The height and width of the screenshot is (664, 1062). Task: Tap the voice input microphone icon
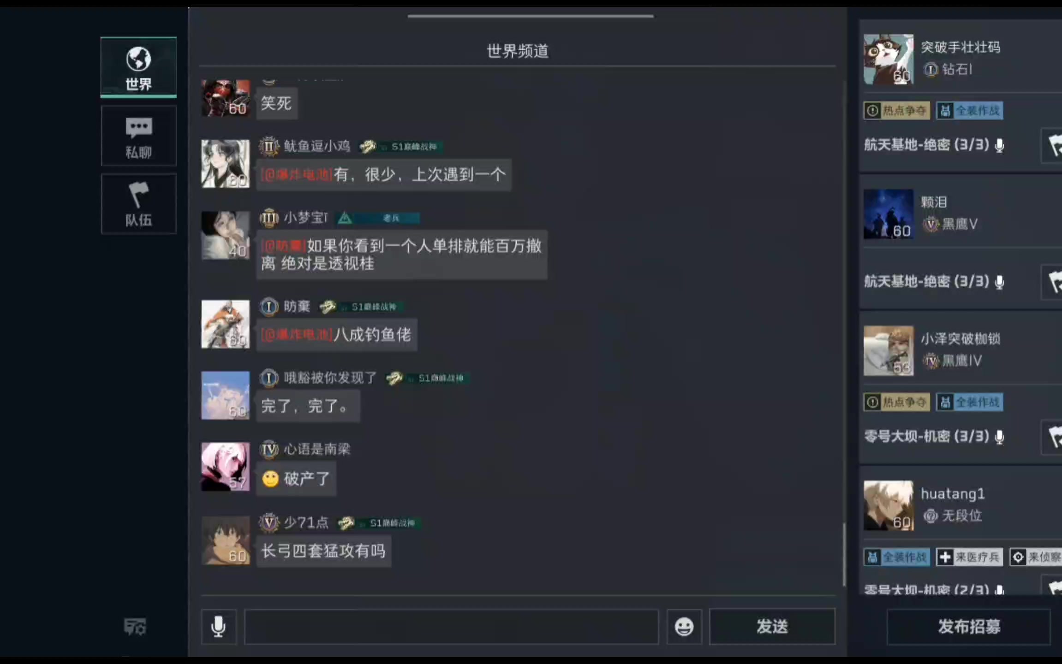pos(219,626)
